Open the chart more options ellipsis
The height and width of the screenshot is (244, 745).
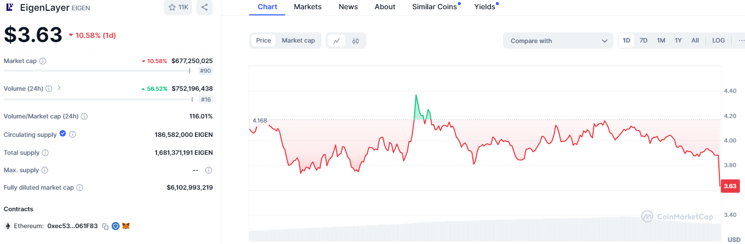741,40
